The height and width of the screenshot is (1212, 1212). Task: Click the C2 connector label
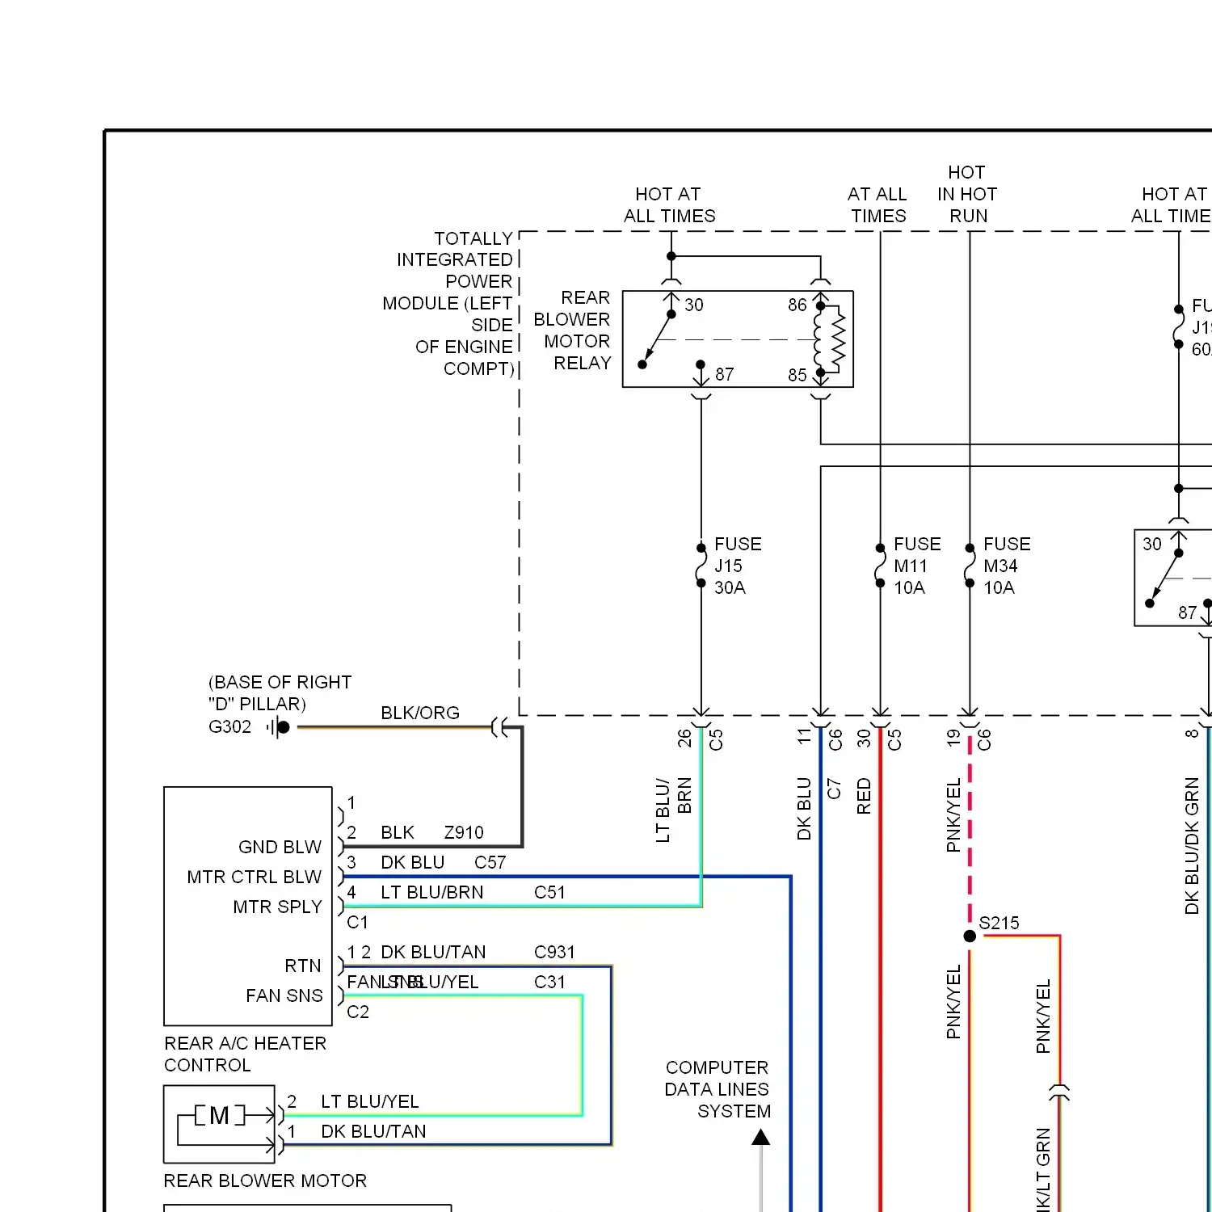click(357, 1012)
